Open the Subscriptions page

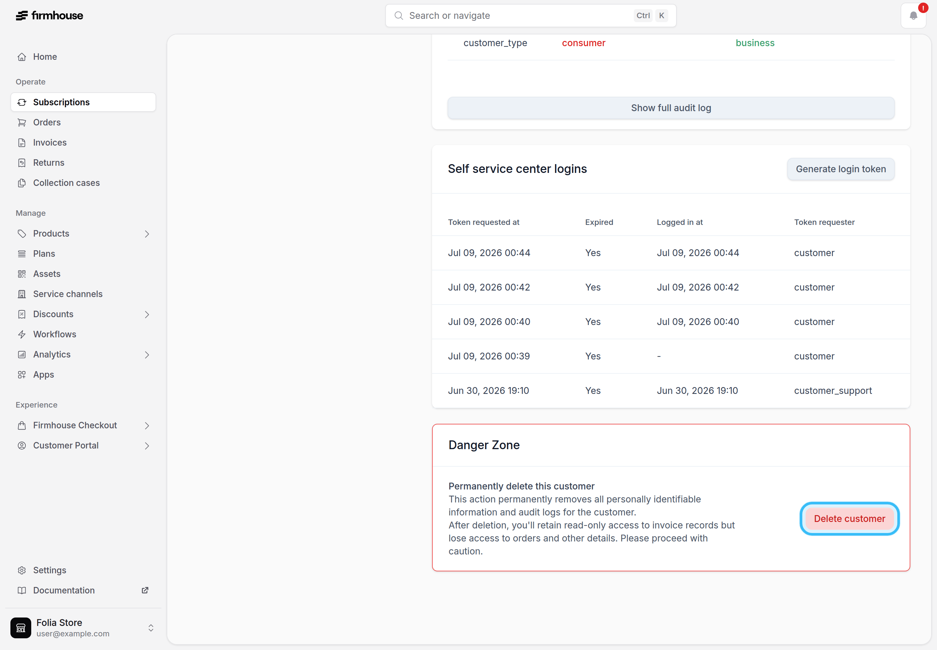[x=83, y=102]
